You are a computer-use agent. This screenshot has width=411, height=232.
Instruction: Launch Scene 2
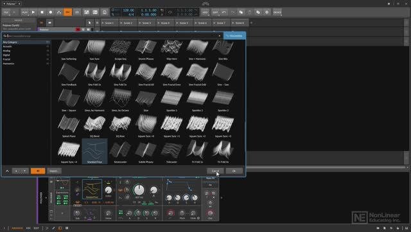pyautogui.click(x=128, y=23)
